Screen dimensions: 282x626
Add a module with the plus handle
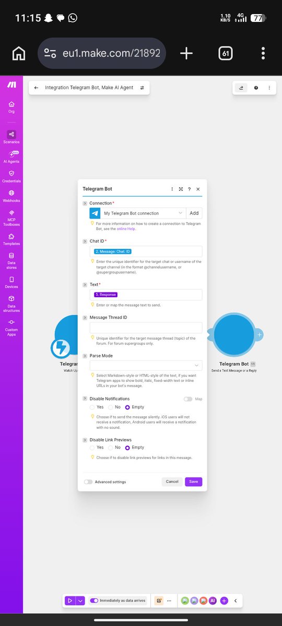tap(259, 334)
